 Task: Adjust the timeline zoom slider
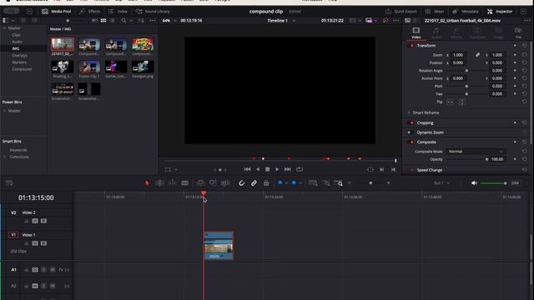[370, 183]
